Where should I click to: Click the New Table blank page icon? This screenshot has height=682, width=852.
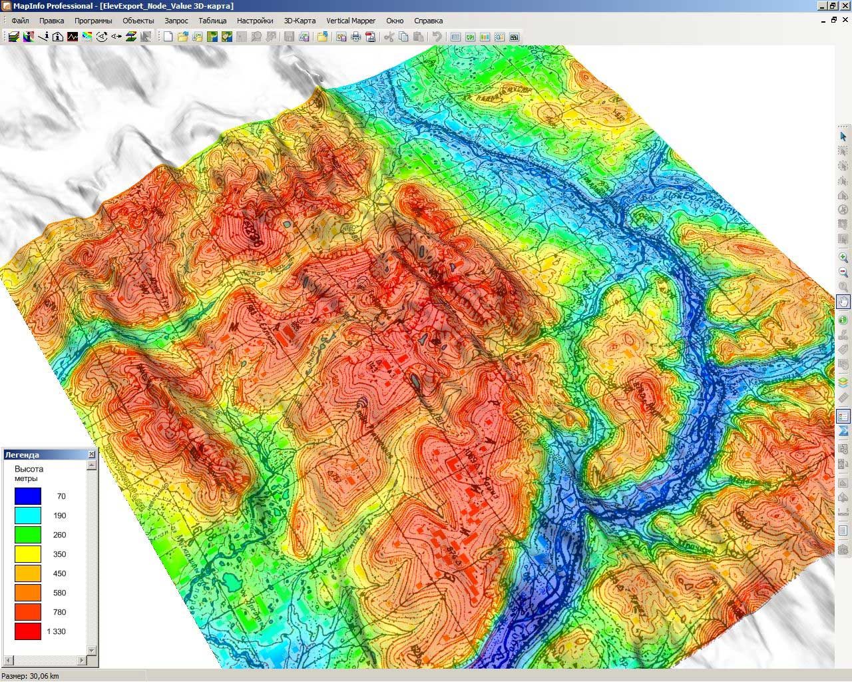pos(168,37)
